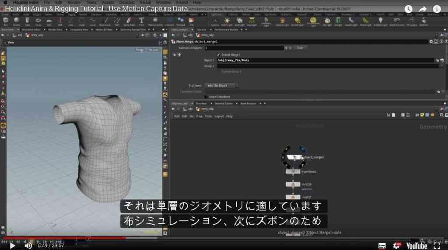Image resolution: width=448 pixels, height=250 pixels.
Task: Seek on the YouTube progress bar
Action: click(x=224, y=238)
